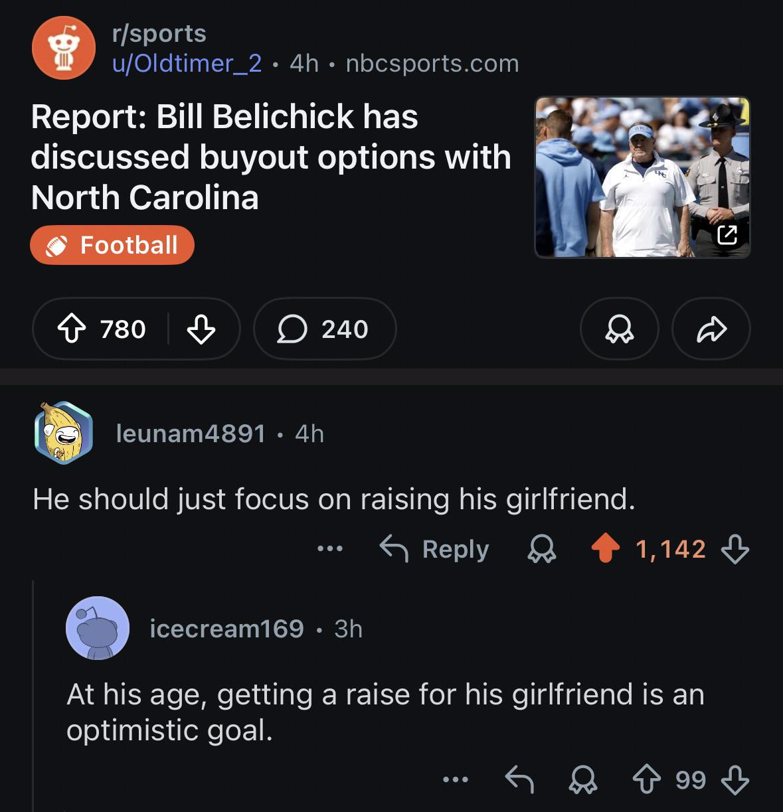The height and width of the screenshot is (812, 783).
Task: Downvote leunam4891's comment
Action: 735,549
